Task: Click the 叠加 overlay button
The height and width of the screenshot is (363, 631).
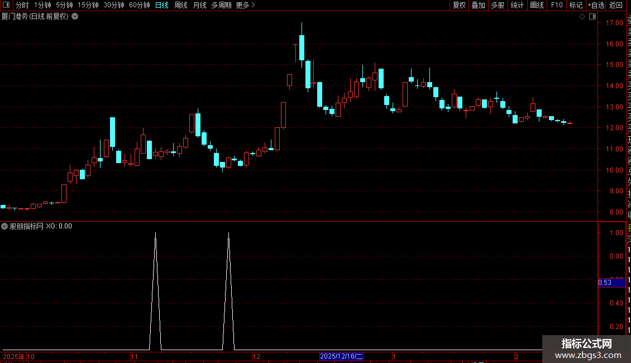Action: tap(479, 5)
